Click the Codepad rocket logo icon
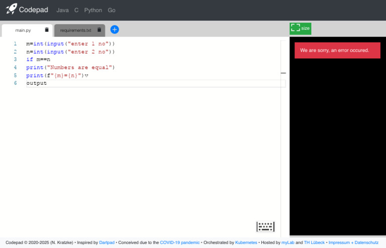386x248 pixels. pos(12,9)
